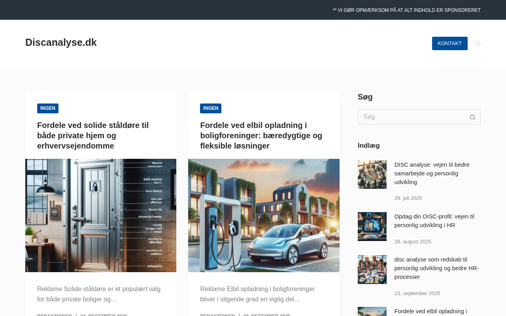Open the header search icon
Image resolution: width=506 pixels, height=316 pixels.
[478, 43]
